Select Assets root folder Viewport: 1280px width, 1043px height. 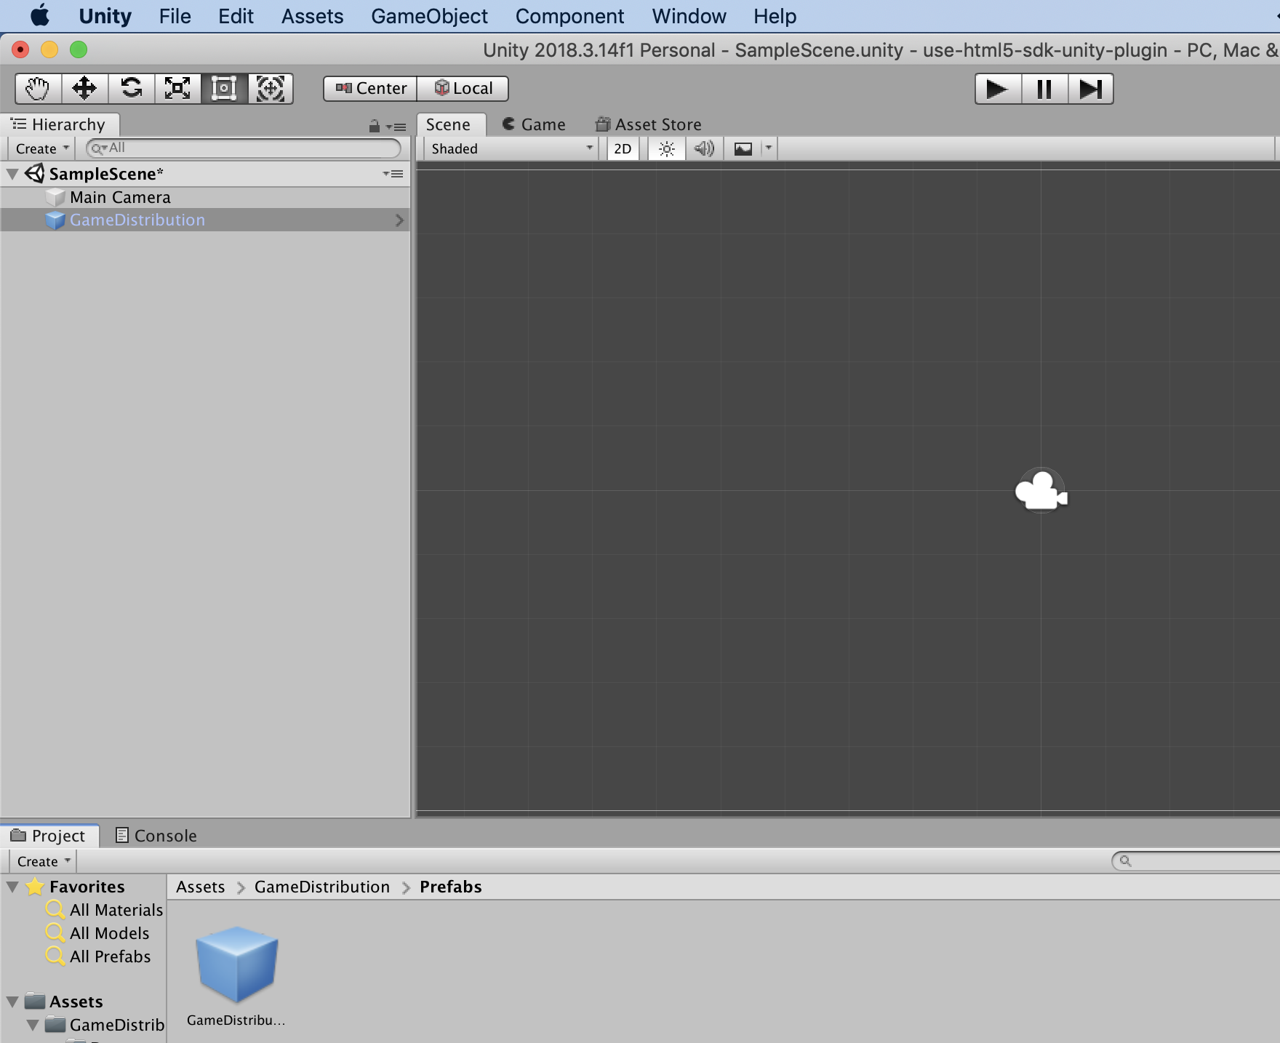[x=64, y=1002]
